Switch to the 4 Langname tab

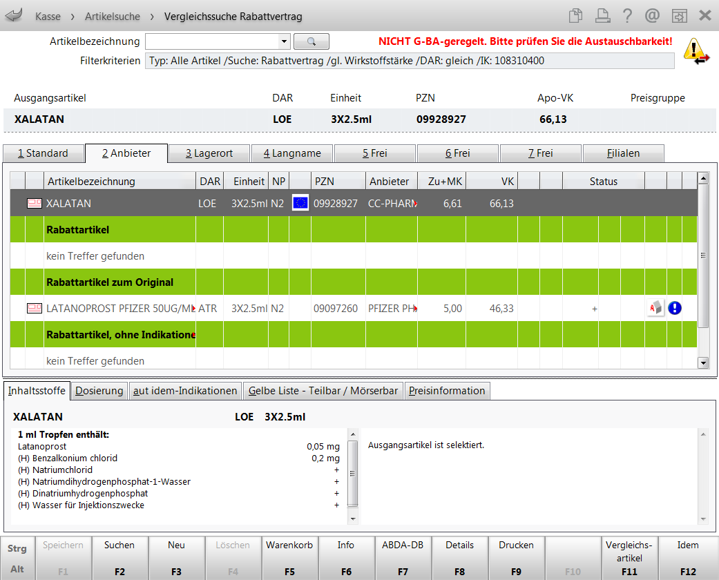[292, 153]
